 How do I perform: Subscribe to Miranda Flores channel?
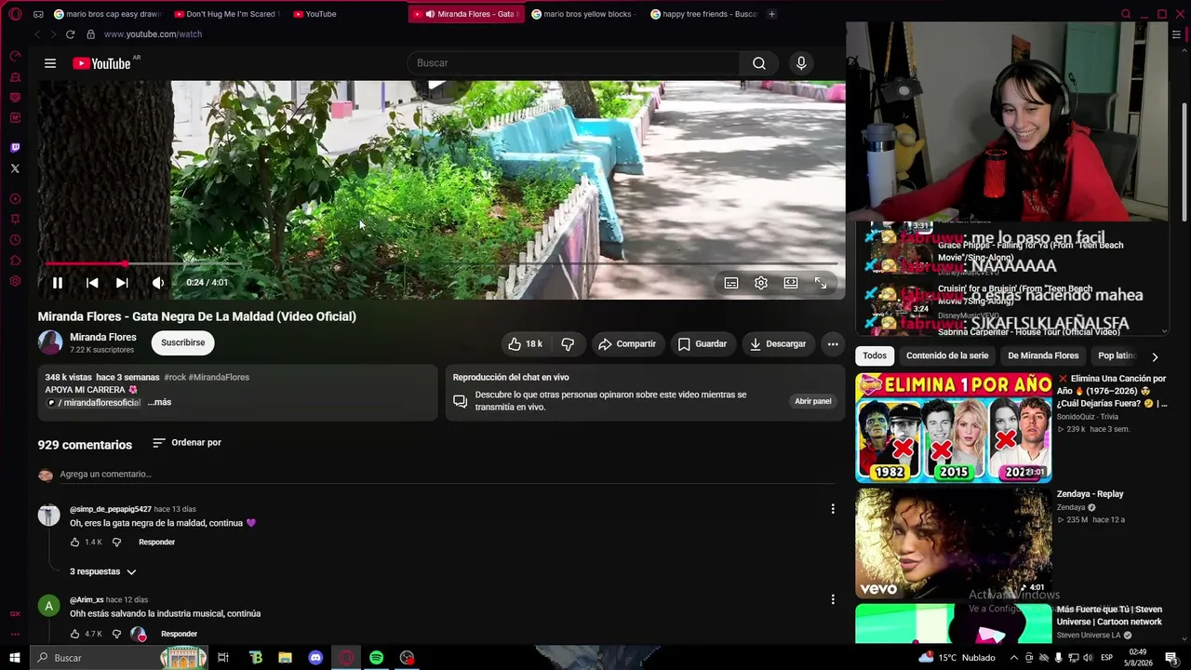pyautogui.click(x=183, y=342)
